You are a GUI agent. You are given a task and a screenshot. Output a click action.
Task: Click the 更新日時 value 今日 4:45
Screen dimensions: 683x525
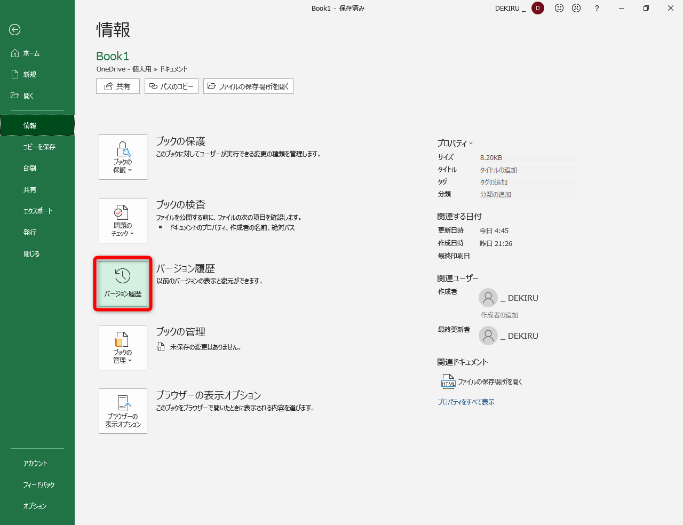[494, 231]
